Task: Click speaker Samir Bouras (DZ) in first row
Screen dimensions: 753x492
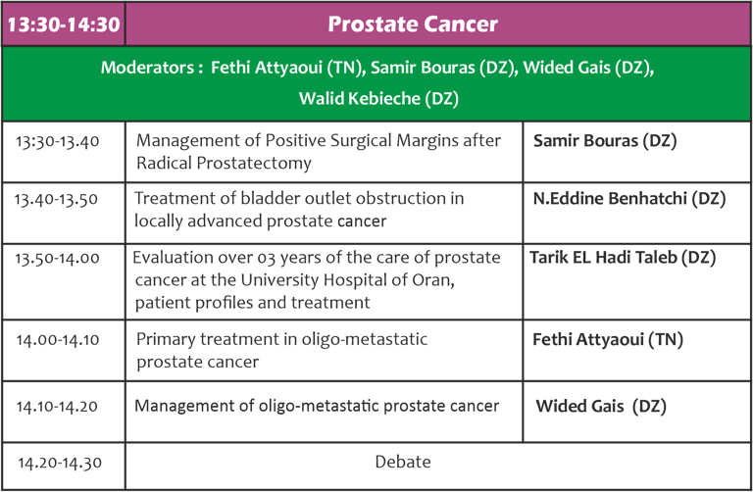Action: point(605,140)
